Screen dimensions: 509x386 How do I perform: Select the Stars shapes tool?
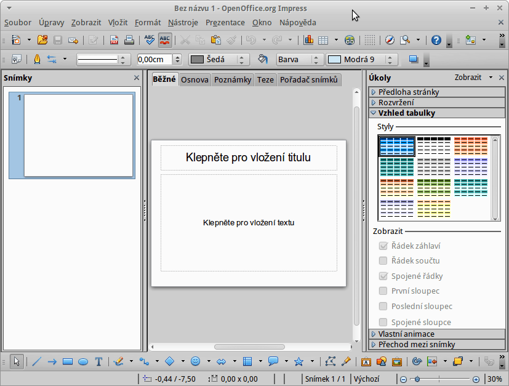299,361
